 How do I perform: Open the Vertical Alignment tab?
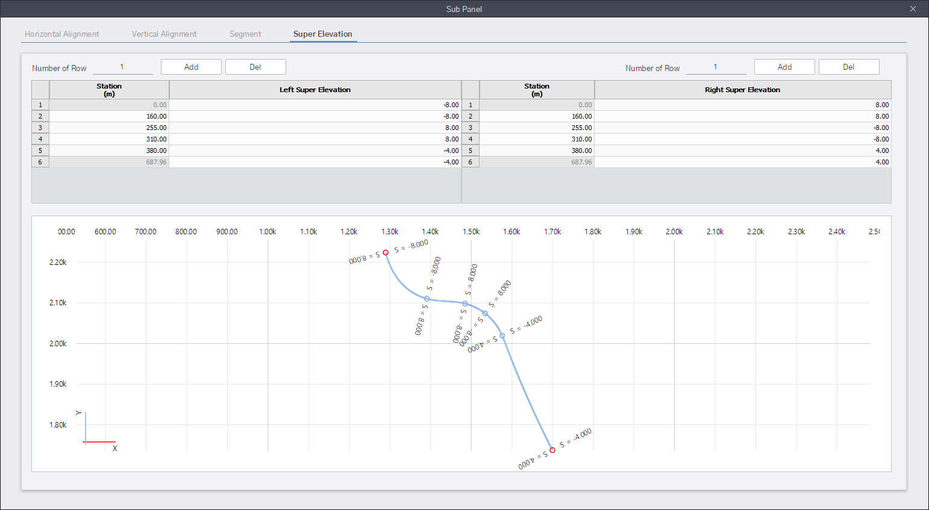164,34
